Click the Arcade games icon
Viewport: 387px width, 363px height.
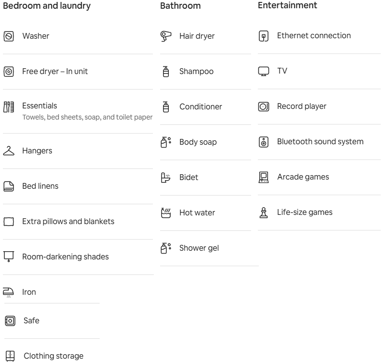click(263, 177)
